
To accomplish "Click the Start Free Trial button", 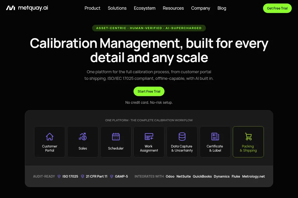I will 149,91.
